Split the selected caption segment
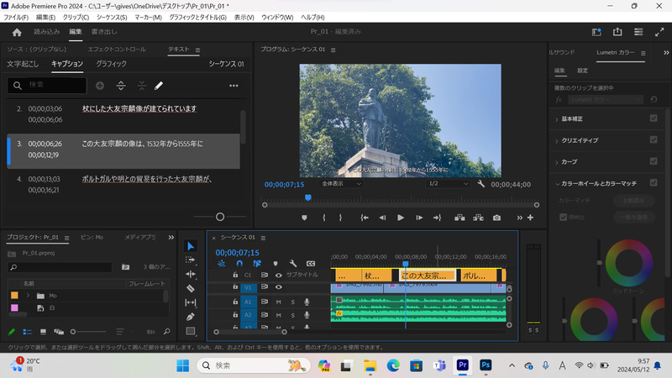Viewport: 672px width, 378px height. pos(121,86)
